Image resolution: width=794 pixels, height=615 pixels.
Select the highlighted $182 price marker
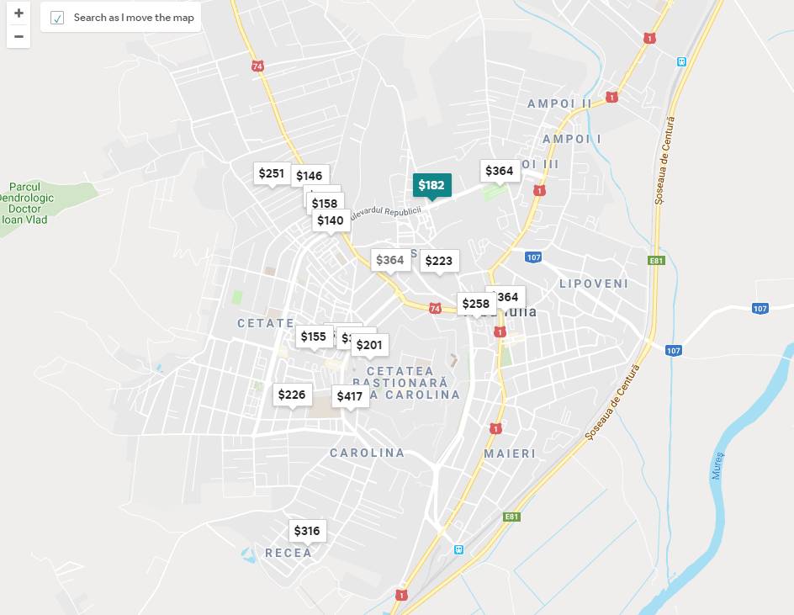pyautogui.click(x=432, y=185)
